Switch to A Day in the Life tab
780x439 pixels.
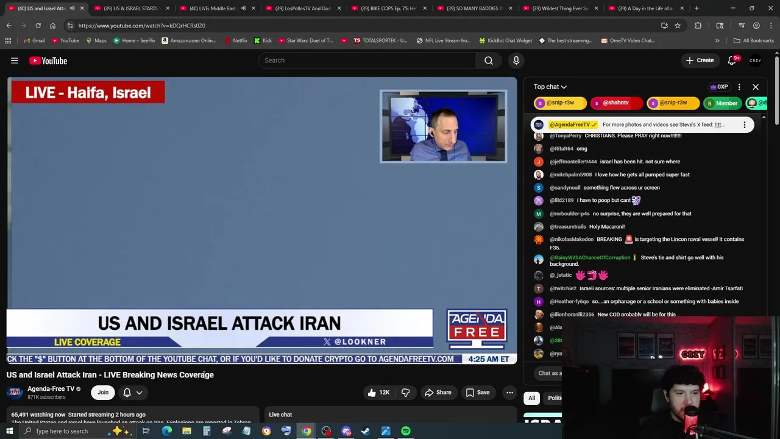coord(645,9)
